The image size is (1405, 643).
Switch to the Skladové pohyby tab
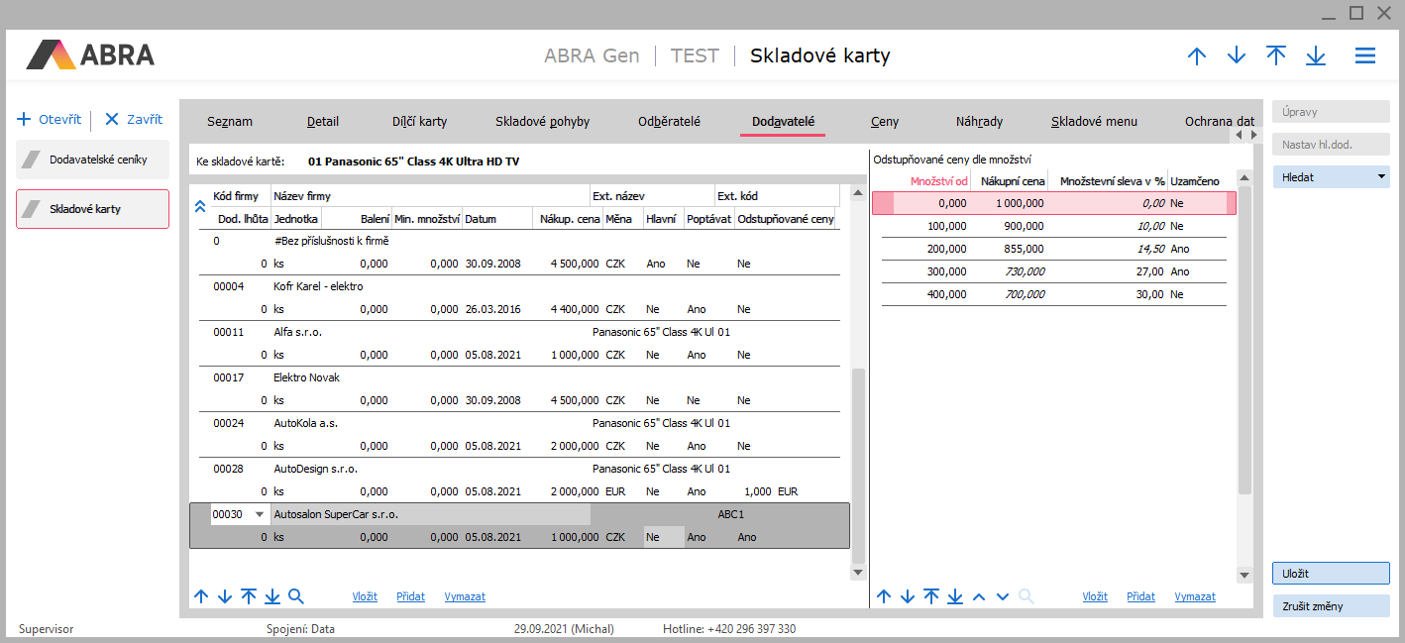[x=542, y=122]
